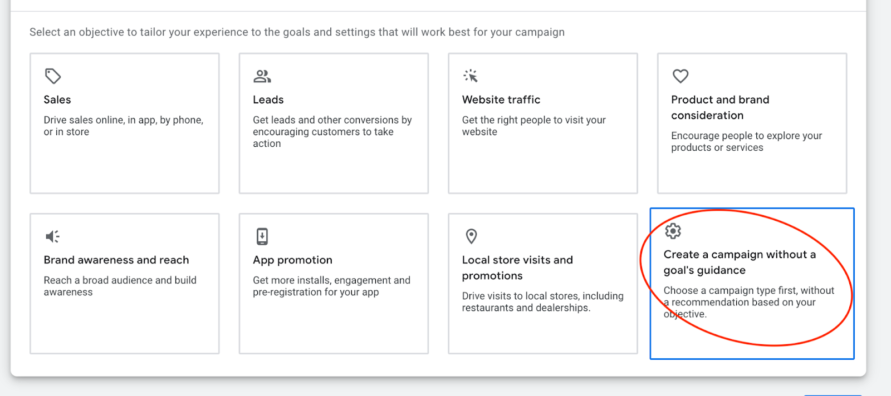Click the Leads people icon

point(262,76)
